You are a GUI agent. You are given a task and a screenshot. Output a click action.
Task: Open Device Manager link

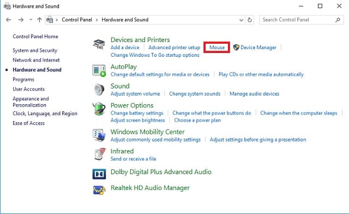pyautogui.click(x=258, y=47)
